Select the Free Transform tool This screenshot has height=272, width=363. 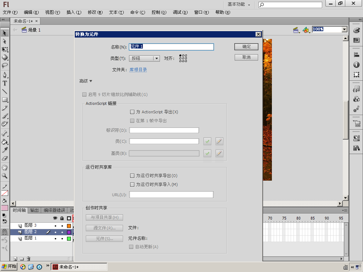[x=5, y=49]
